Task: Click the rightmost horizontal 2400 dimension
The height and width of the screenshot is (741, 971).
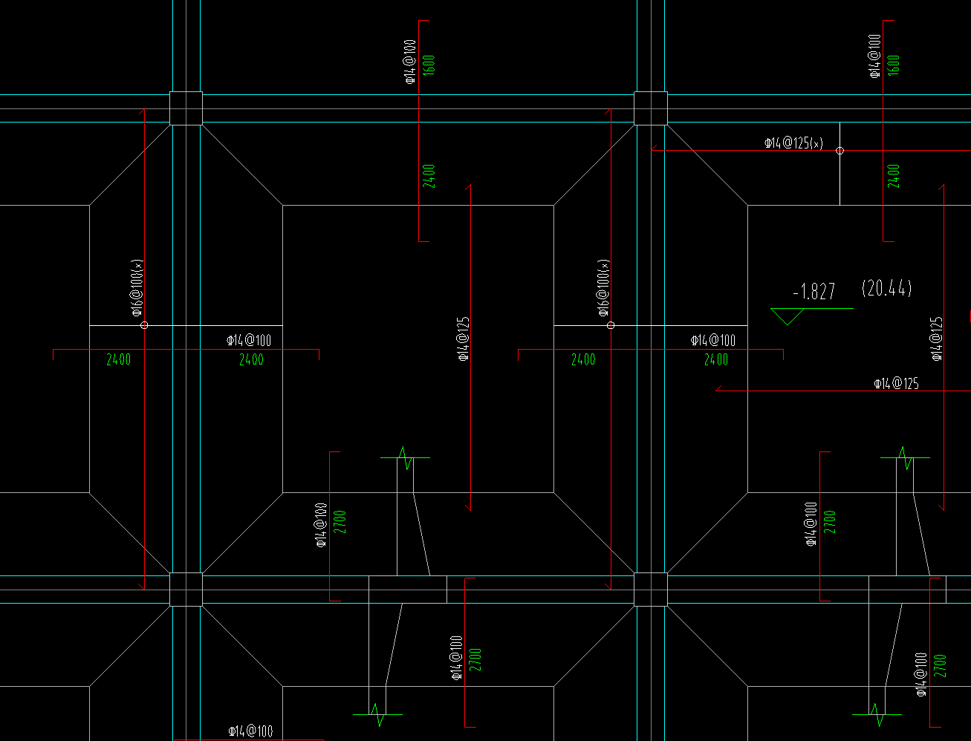Action: 716,360
